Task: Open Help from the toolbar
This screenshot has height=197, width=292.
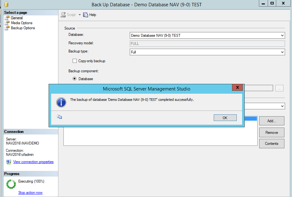Action: 90,15
